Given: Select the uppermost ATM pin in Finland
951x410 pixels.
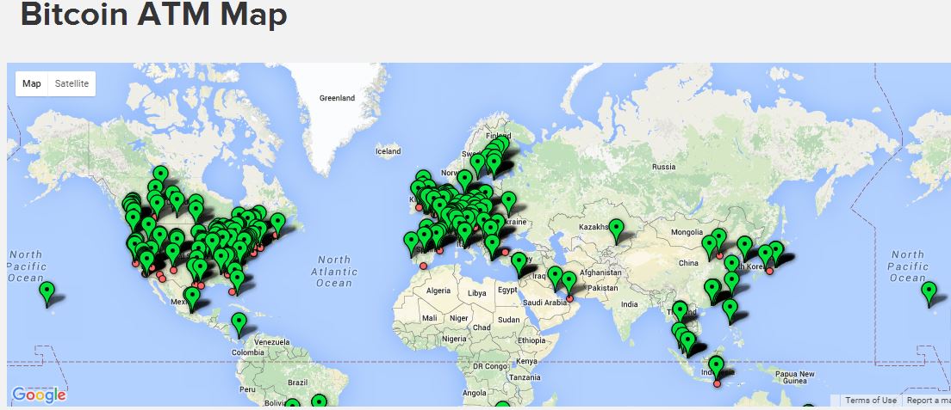Looking at the screenshot, I should (502, 145).
